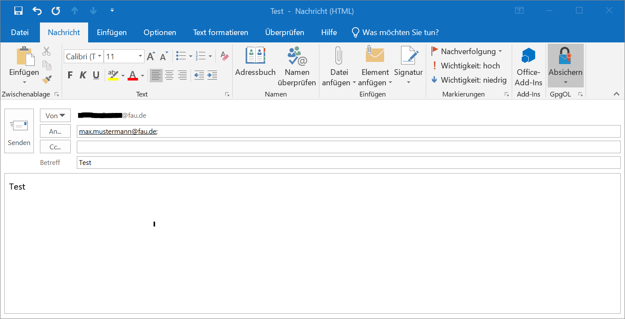Open the Adressbuch address book
The image size is (625, 319).
(255, 56)
